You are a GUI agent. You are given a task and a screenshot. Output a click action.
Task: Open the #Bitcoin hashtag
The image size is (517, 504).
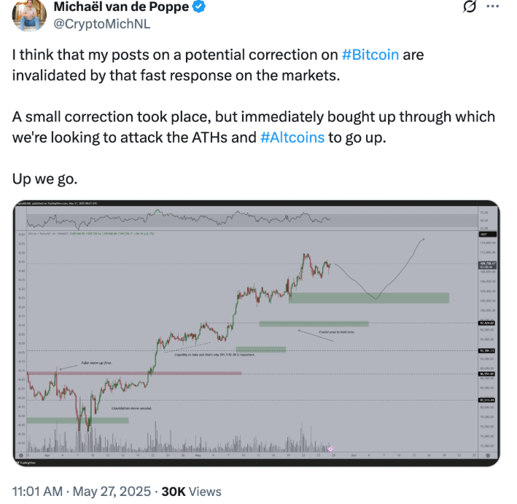pos(370,55)
